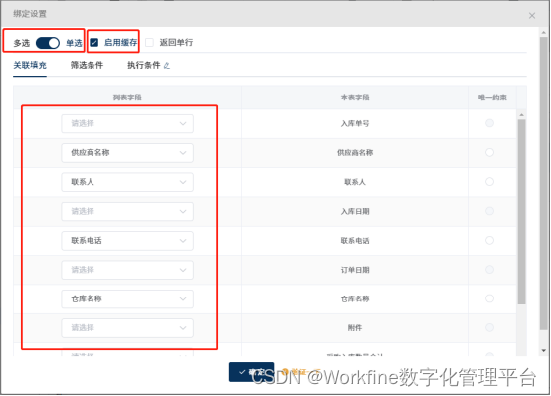
Task: Toggle the 多选/单选 switch
Action: coord(48,43)
